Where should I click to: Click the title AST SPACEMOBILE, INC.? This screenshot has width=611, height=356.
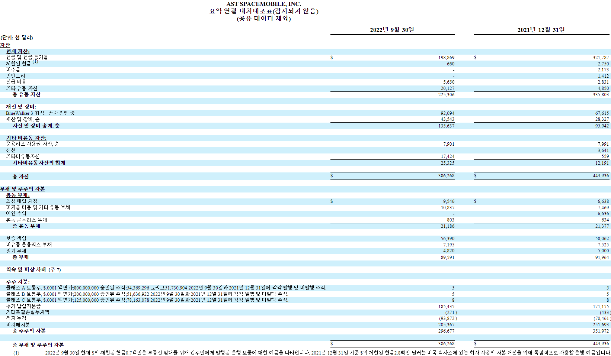[x=264, y=4]
